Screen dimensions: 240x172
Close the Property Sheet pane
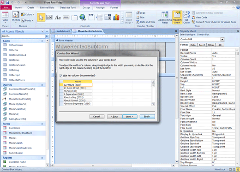coord(238,31)
